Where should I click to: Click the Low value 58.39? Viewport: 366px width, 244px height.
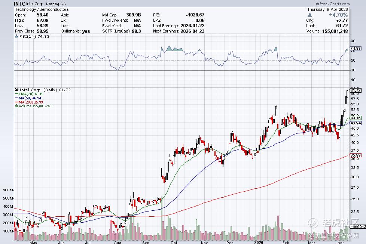tap(43, 26)
